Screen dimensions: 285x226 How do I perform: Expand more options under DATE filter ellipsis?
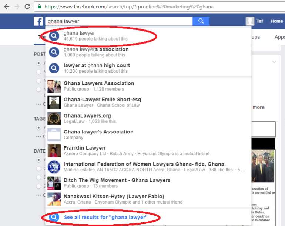point(38,195)
